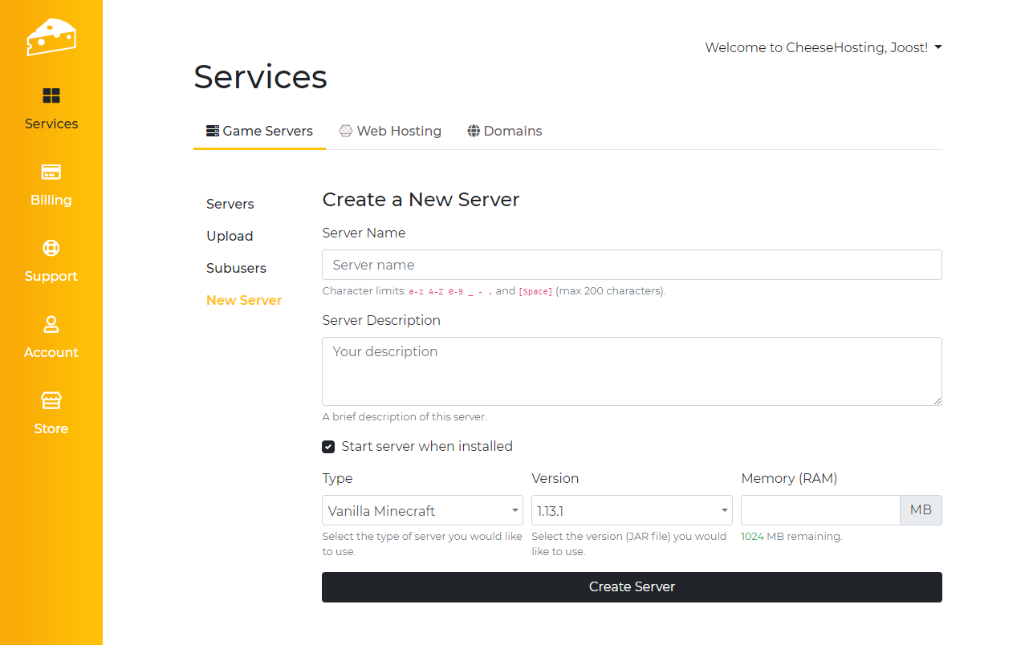Click into the Server Description textarea

632,371
